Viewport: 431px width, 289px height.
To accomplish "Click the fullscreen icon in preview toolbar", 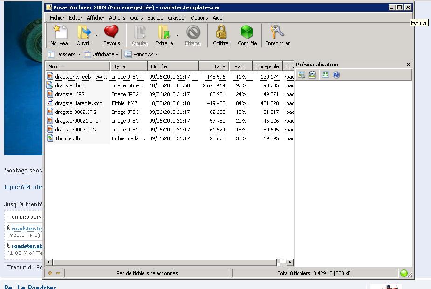I will pos(326,75).
